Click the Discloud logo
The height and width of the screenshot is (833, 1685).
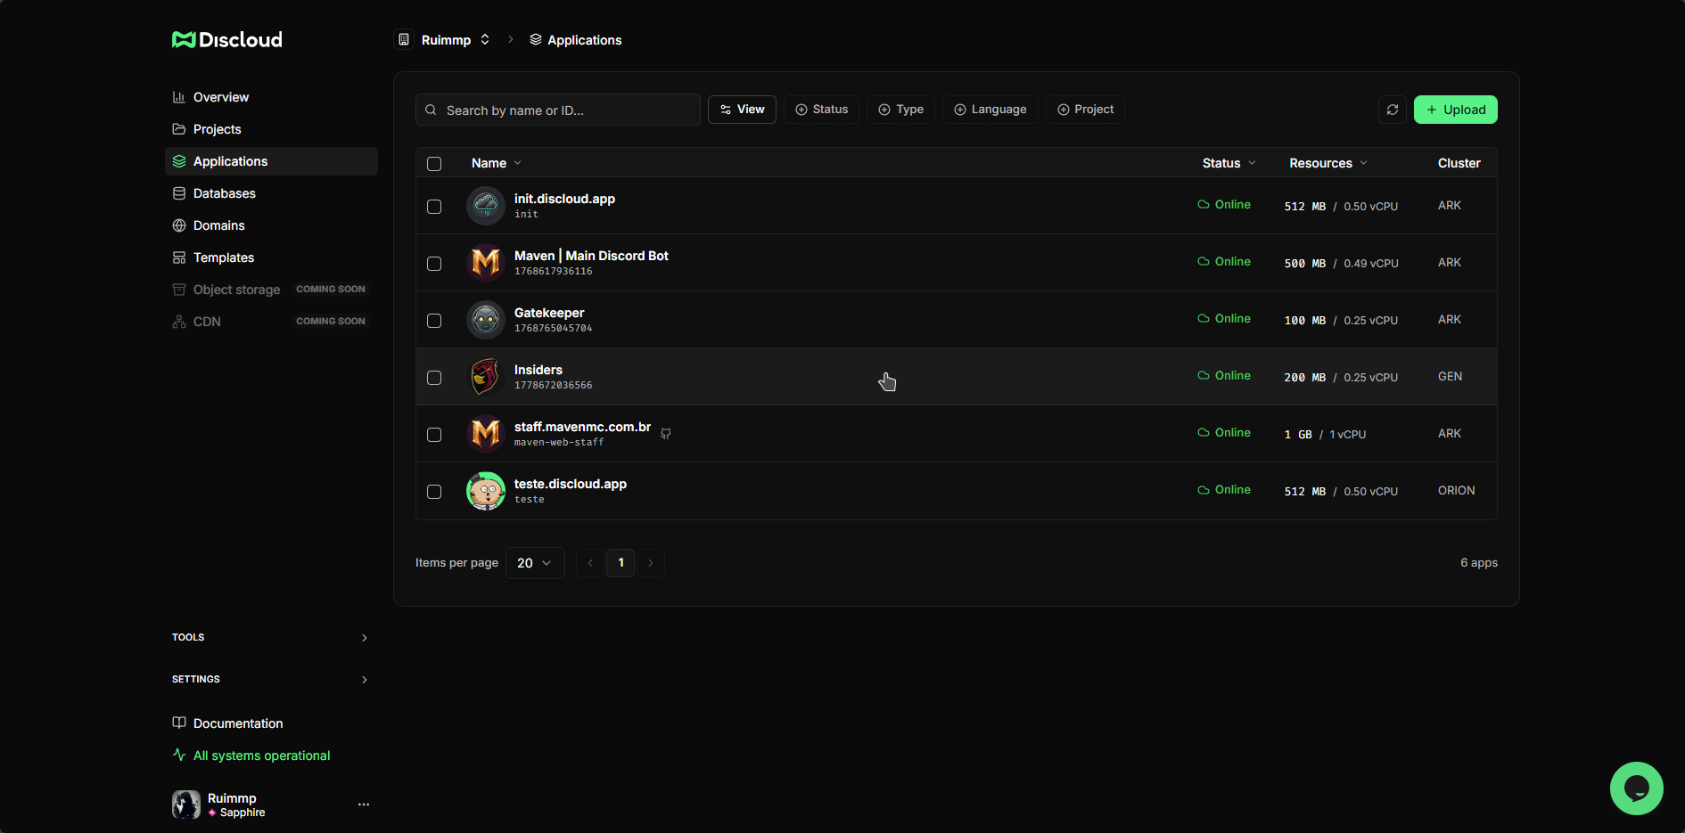coord(227,39)
